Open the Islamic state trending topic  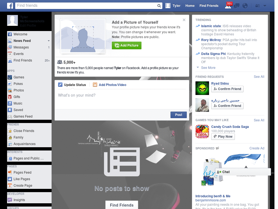coord(211,26)
